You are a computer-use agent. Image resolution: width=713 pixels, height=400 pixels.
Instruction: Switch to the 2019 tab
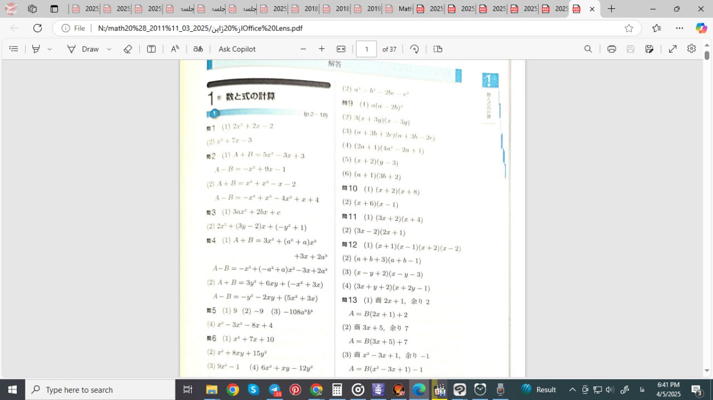click(368, 9)
